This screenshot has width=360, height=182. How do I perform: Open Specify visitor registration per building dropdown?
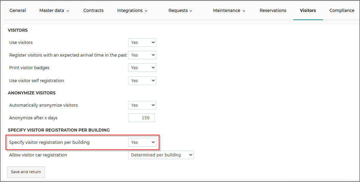click(142, 142)
